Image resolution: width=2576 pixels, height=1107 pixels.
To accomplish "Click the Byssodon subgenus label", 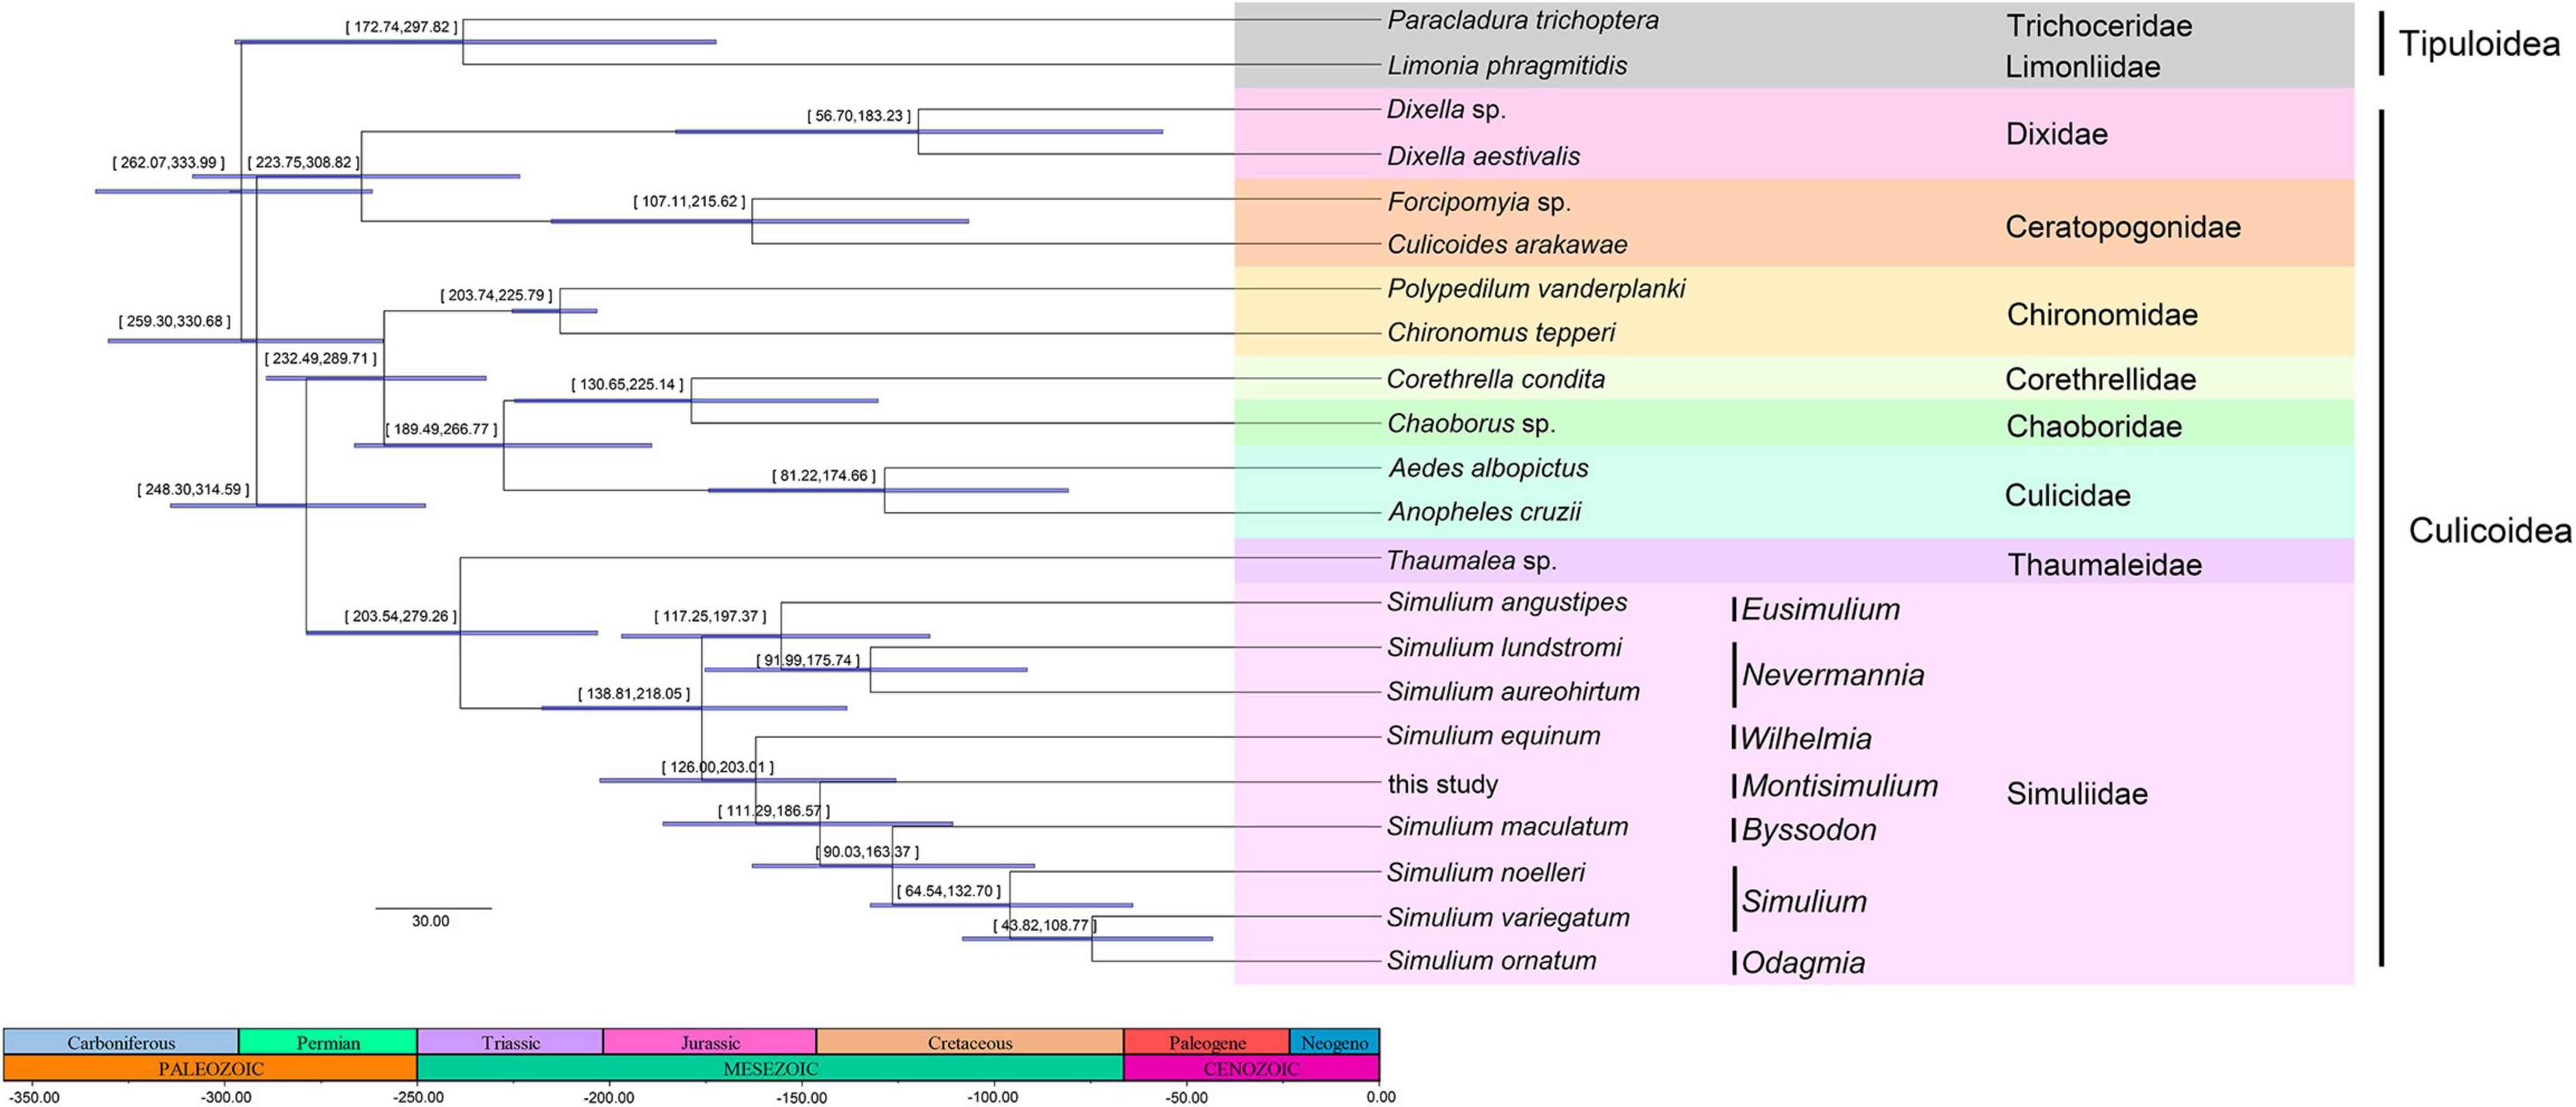I will (1809, 830).
